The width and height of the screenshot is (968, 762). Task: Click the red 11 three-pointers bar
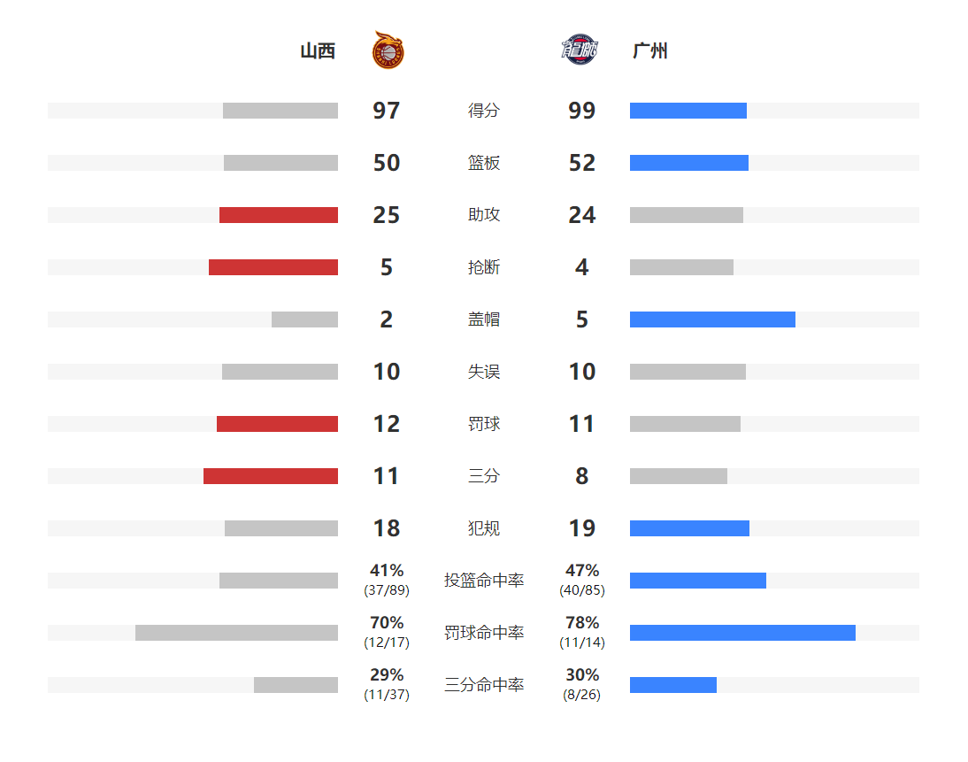[271, 476]
